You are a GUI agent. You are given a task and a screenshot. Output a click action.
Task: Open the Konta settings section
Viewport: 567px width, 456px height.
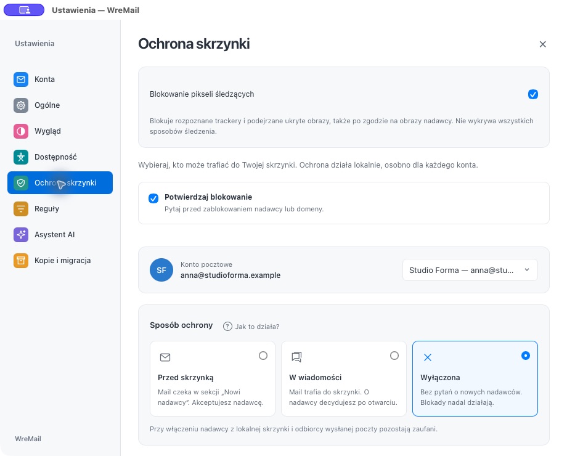[60, 79]
